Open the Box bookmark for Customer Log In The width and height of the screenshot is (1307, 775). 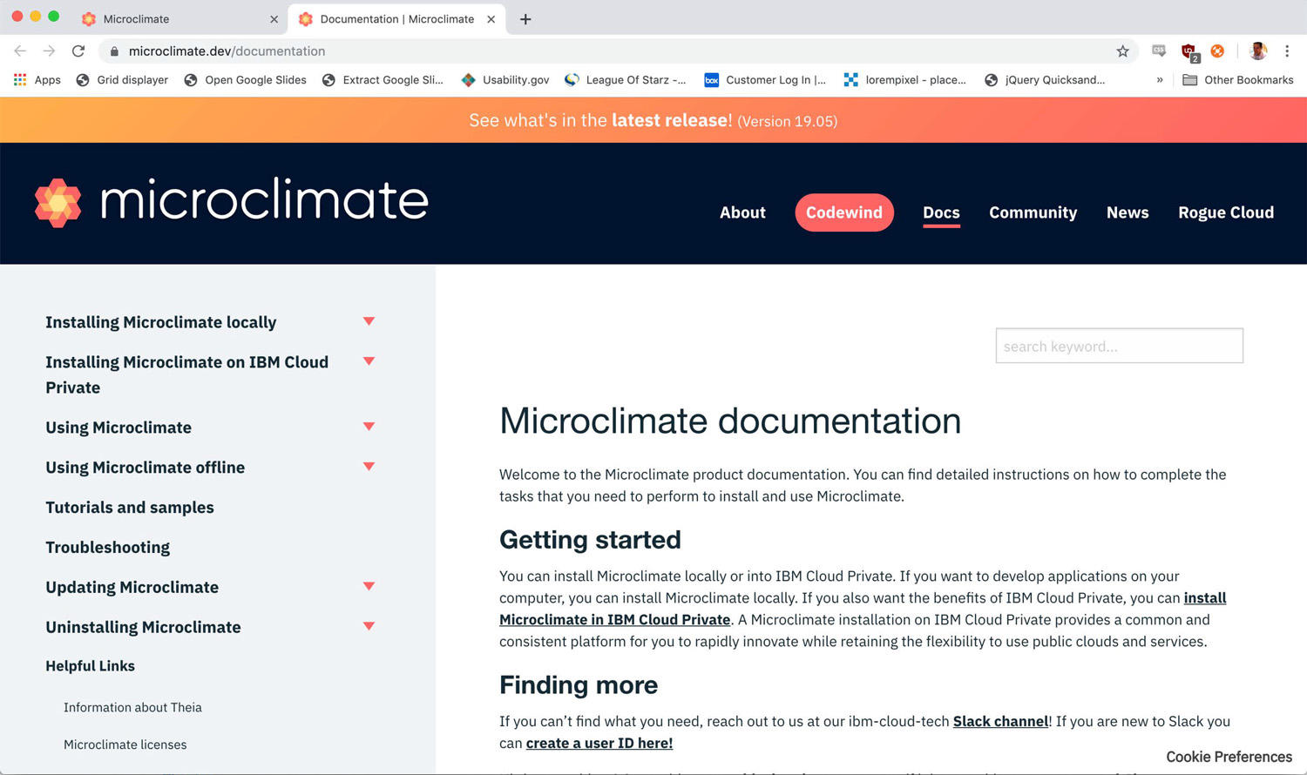coord(765,80)
